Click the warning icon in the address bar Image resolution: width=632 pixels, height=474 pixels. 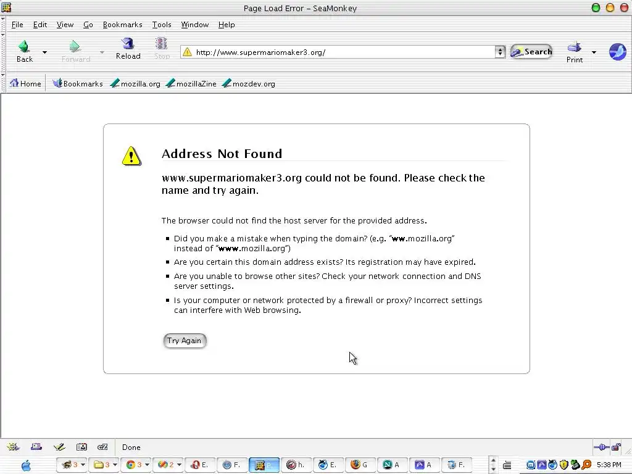187,52
